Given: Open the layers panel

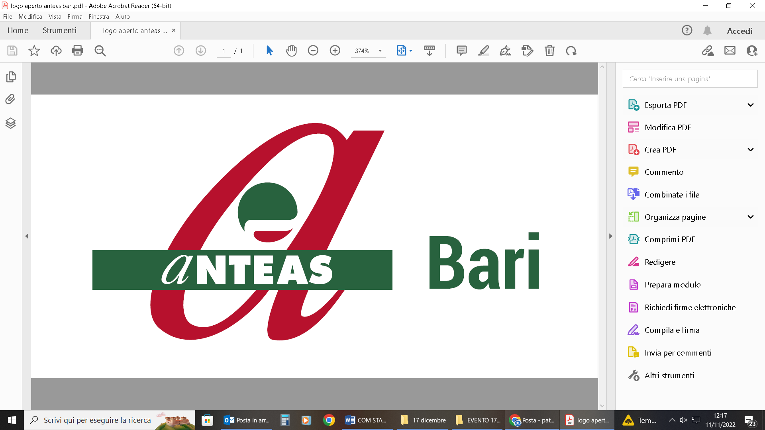Looking at the screenshot, I should pyautogui.click(x=11, y=123).
